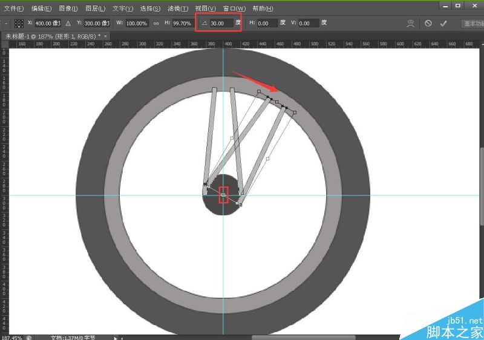Open the 滤镜 menu
Viewport: 484px width, 340px height.
(x=178, y=8)
